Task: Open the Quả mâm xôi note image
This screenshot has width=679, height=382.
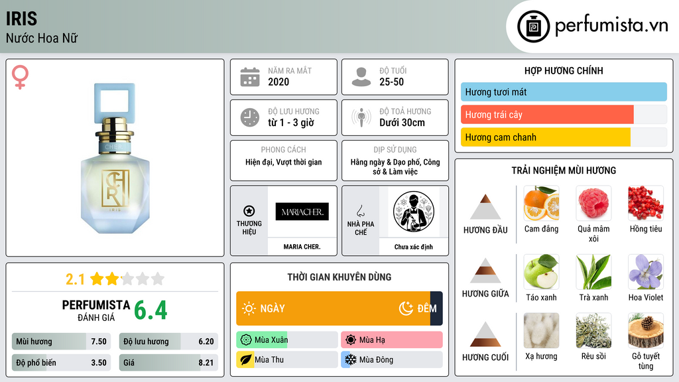Action: [x=593, y=203]
